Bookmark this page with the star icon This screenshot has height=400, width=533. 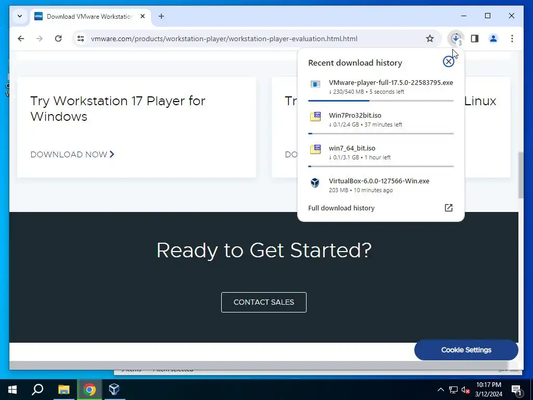(429, 39)
